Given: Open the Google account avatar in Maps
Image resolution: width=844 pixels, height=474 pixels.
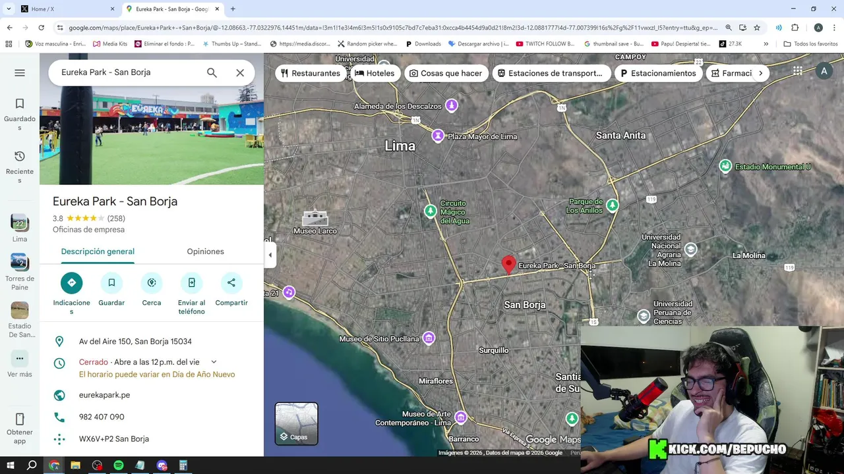Looking at the screenshot, I should tap(824, 71).
